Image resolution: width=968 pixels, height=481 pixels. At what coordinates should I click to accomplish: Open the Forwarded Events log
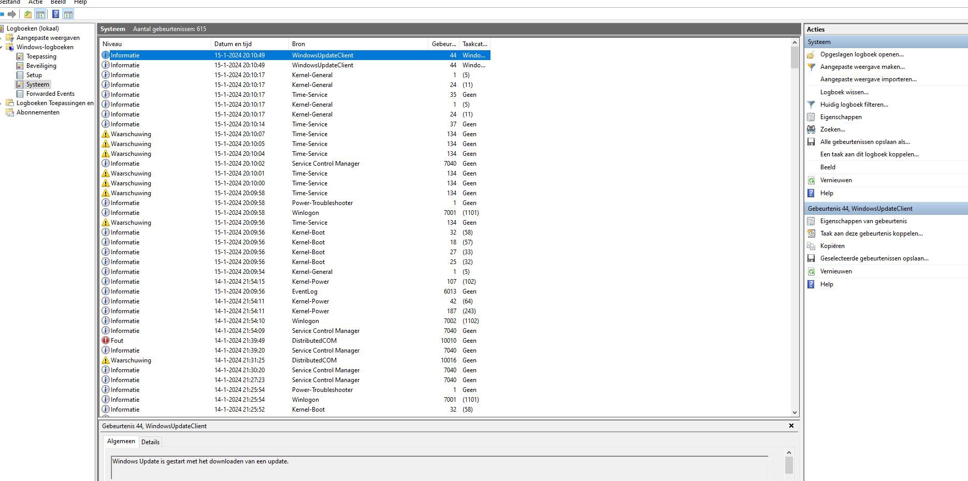(x=50, y=94)
